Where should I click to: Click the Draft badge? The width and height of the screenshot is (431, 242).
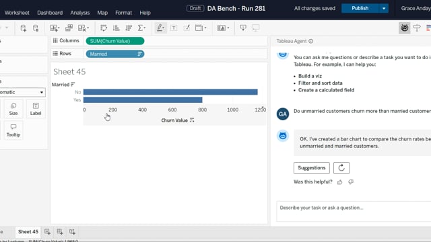click(x=195, y=9)
